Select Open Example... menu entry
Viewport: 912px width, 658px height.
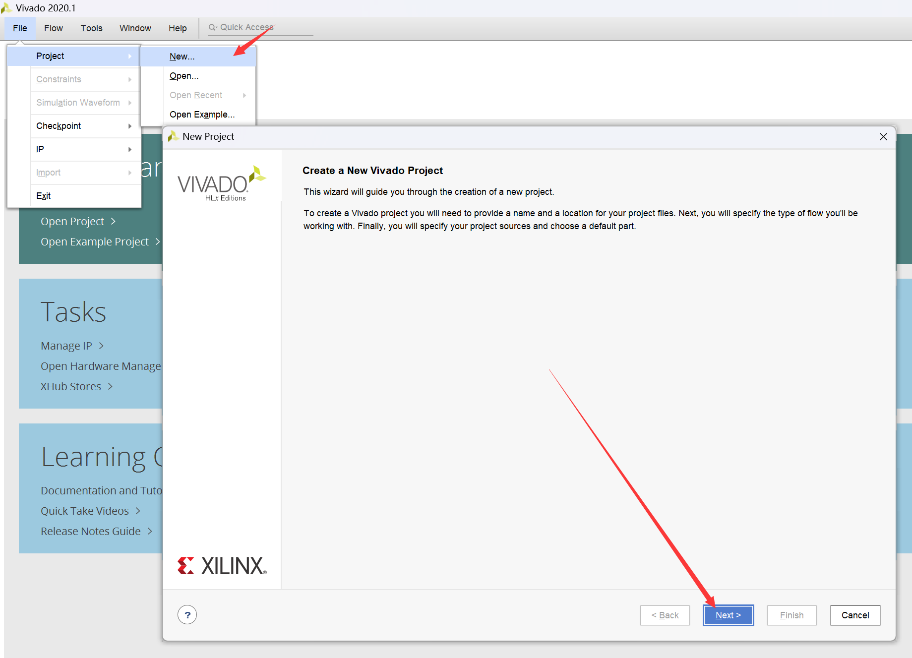pos(202,115)
